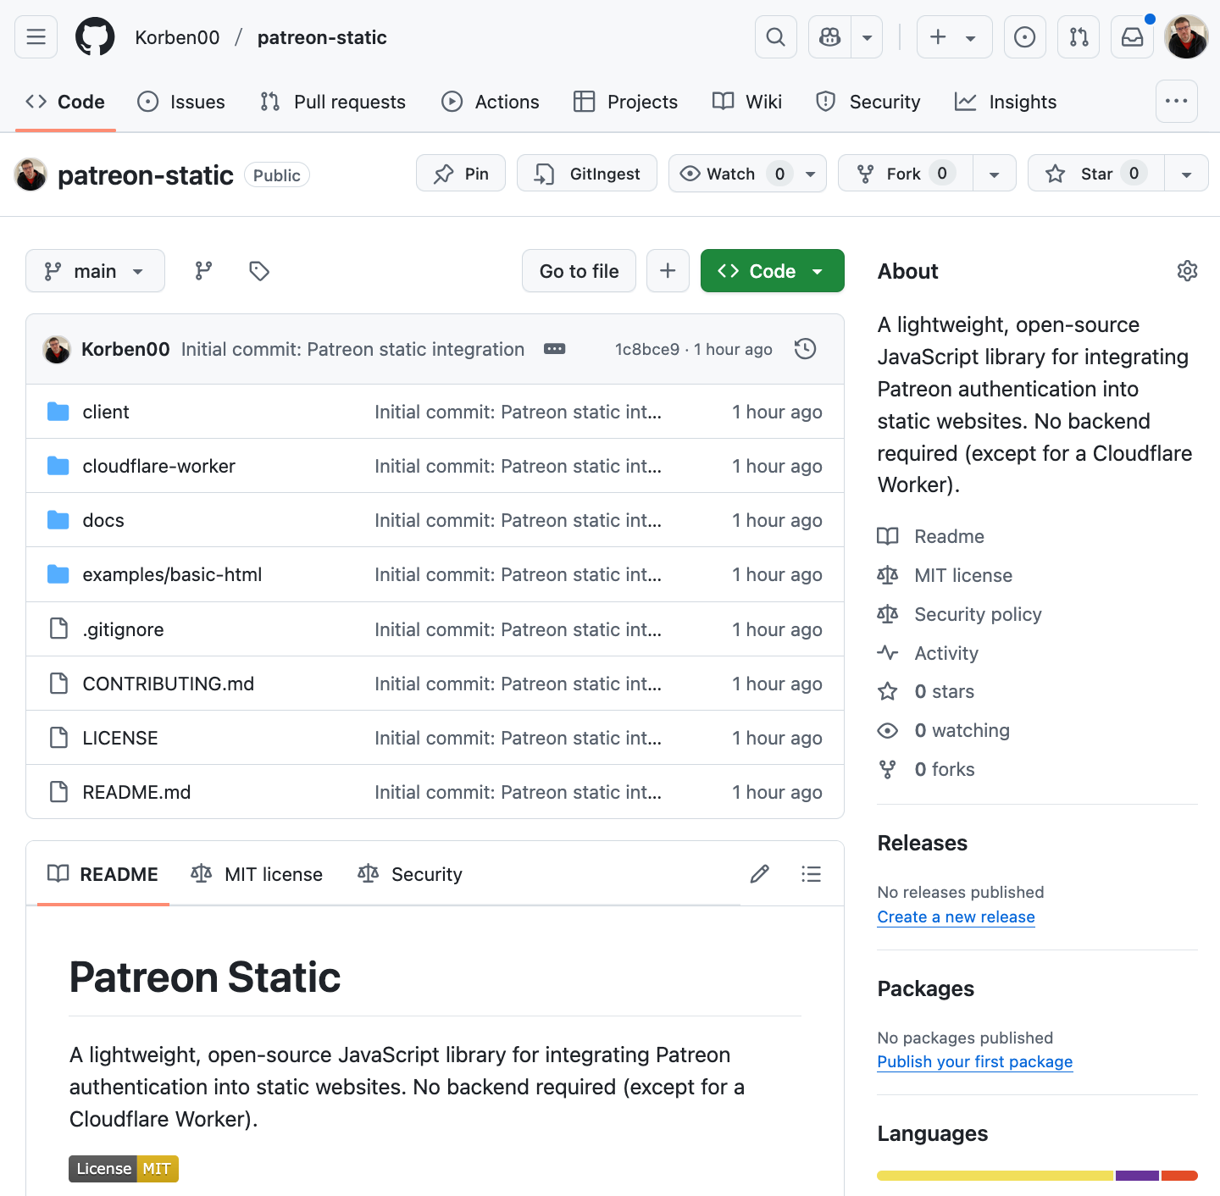Select the Security tab in file viewer
The width and height of the screenshot is (1220, 1196).
click(x=411, y=874)
